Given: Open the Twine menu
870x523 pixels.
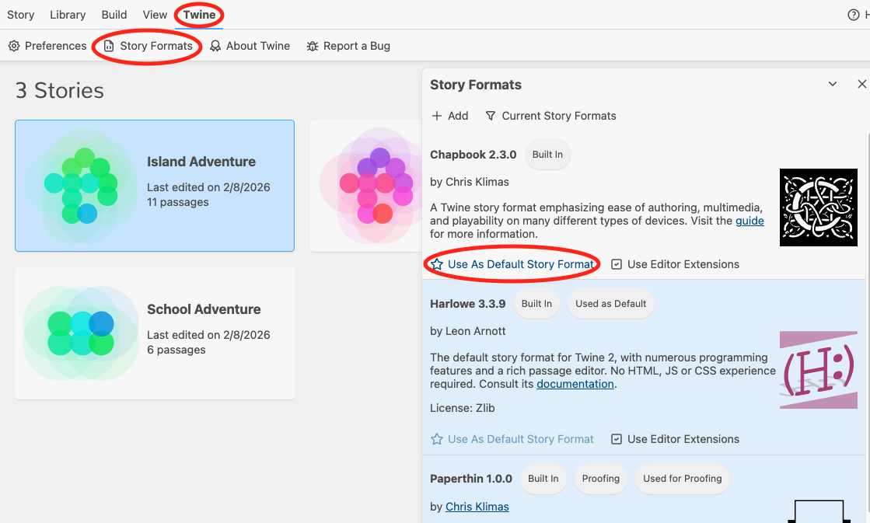Looking at the screenshot, I should click(x=198, y=15).
